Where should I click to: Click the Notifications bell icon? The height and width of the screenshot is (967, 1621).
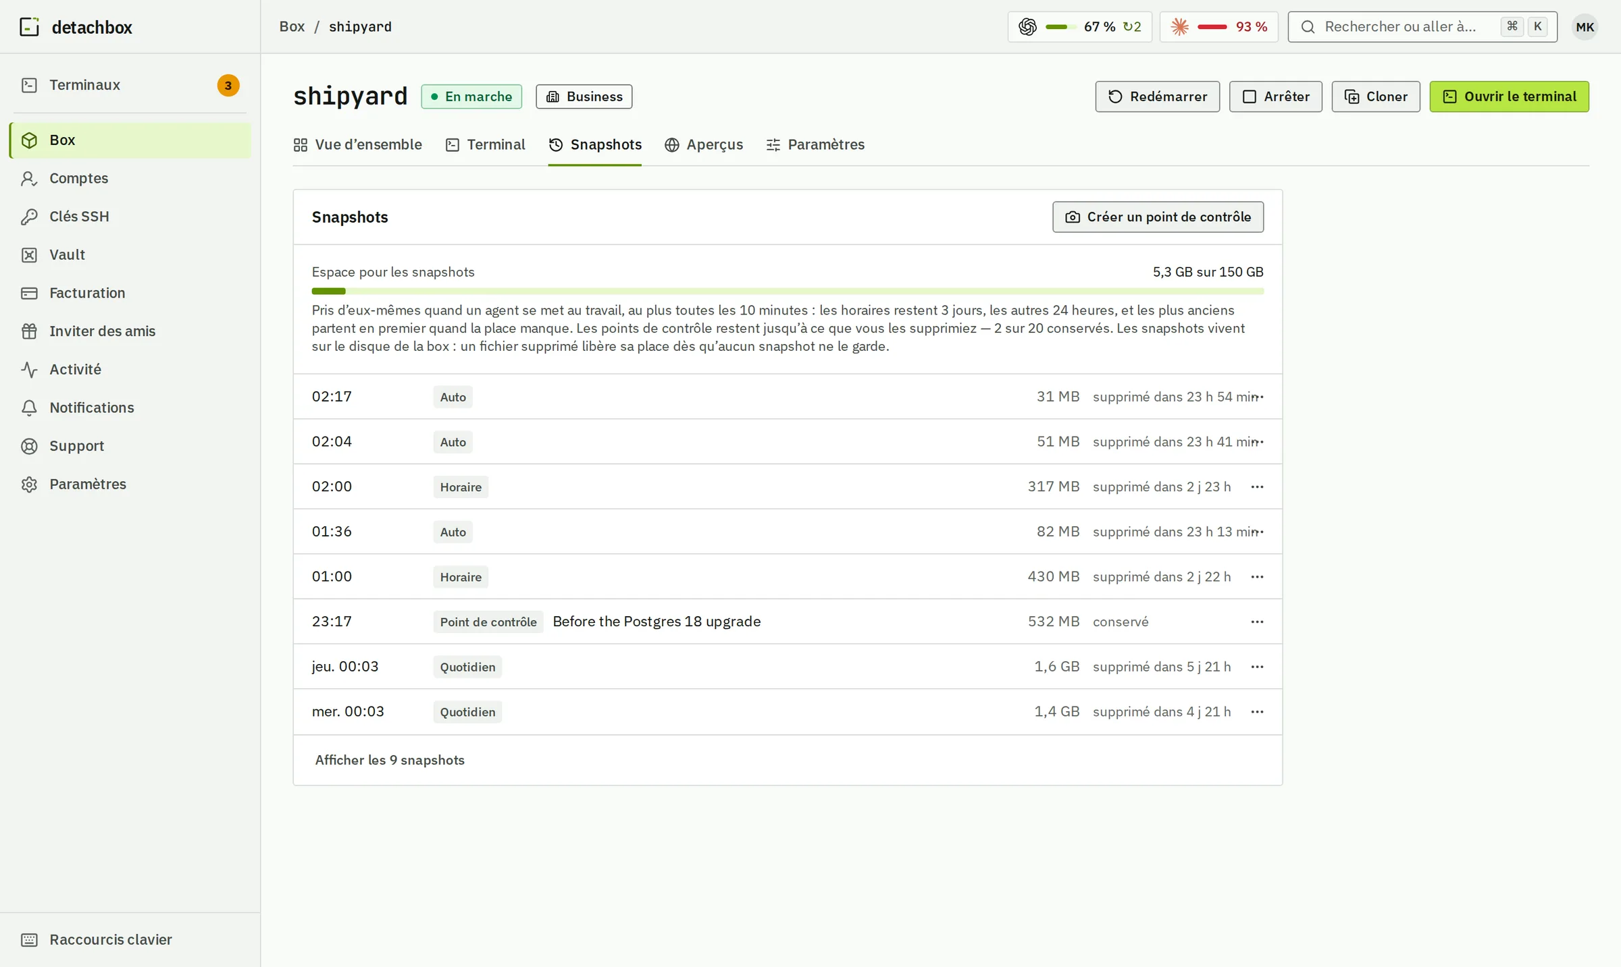pos(29,408)
